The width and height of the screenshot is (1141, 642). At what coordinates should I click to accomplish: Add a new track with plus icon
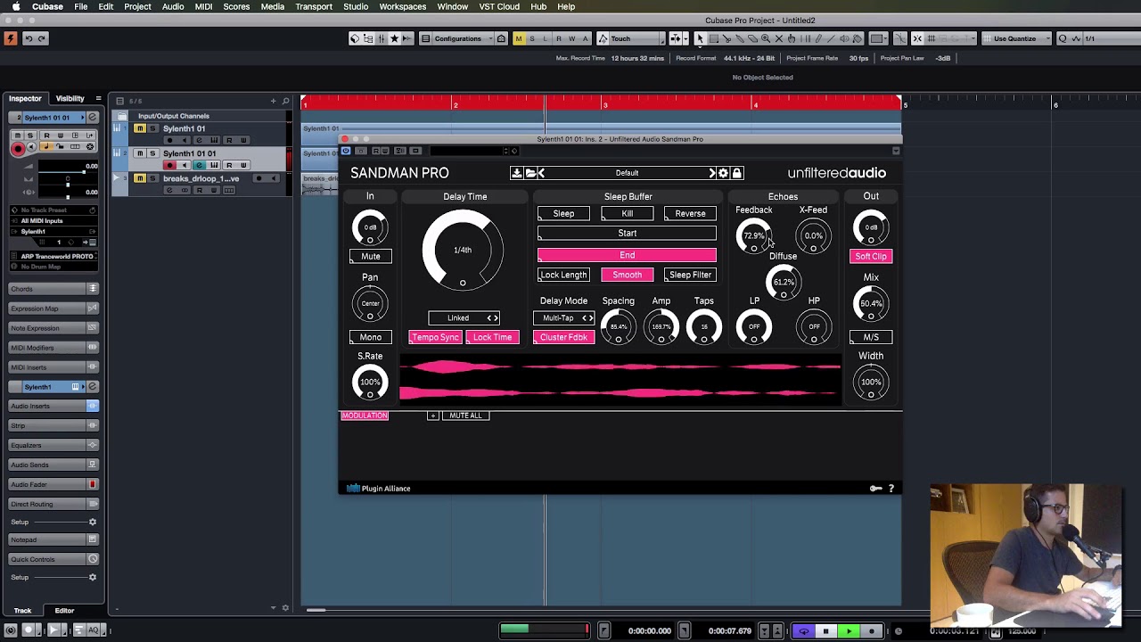click(x=274, y=101)
